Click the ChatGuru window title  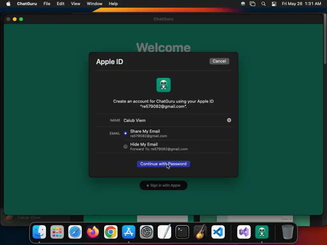163,19
